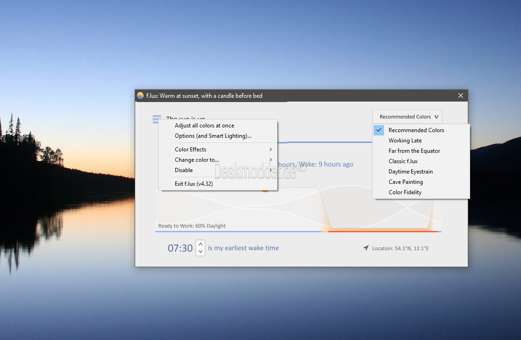
Task: Click the color temperature slider bar
Action: point(325,142)
